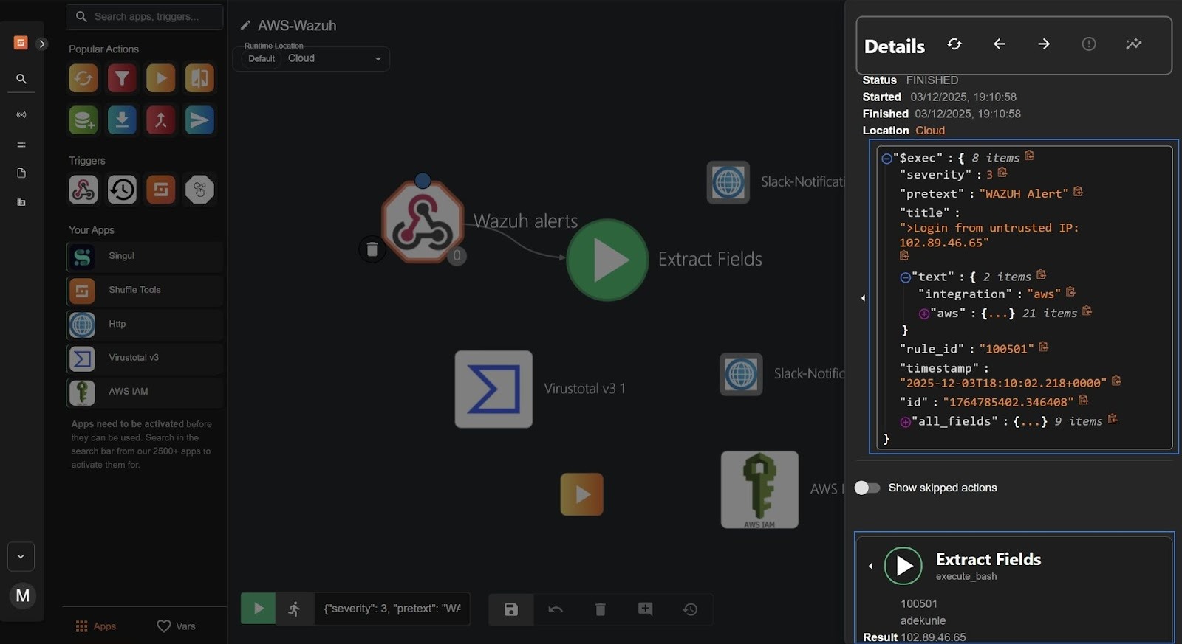Image resolution: width=1182 pixels, height=644 pixels.
Task: Copy the "rule_id" value
Action: tap(1044, 347)
